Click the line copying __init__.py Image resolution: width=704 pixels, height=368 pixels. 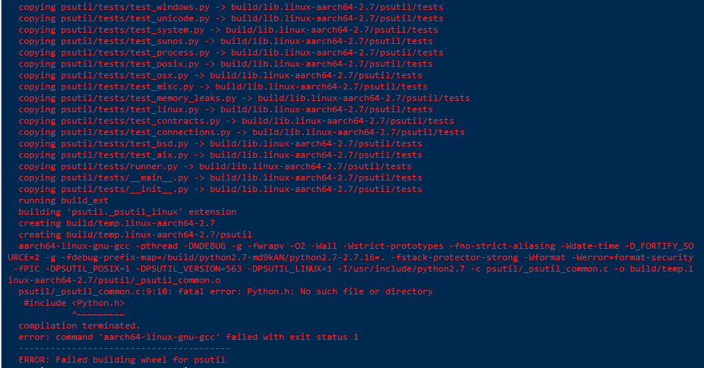(220, 189)
